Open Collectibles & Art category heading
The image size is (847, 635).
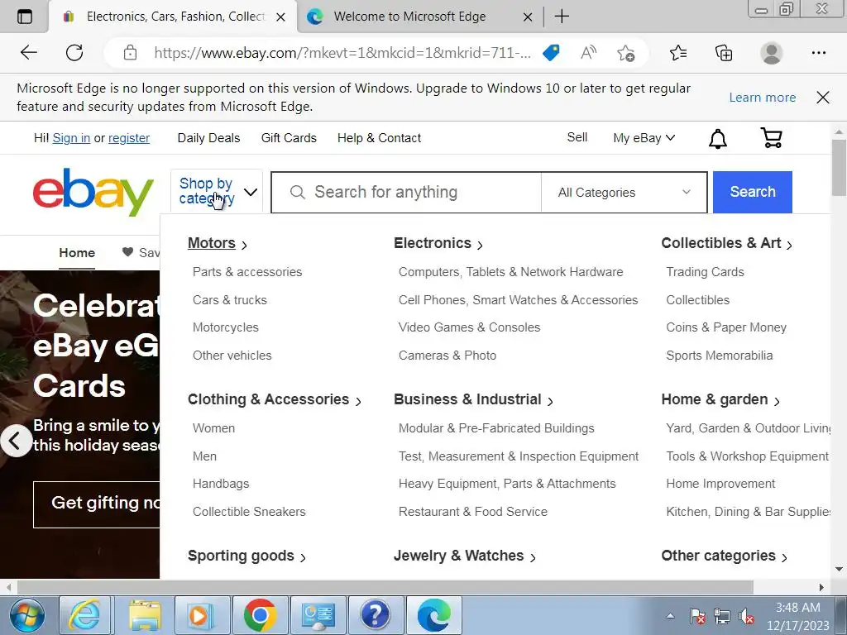tap(721, 244)
